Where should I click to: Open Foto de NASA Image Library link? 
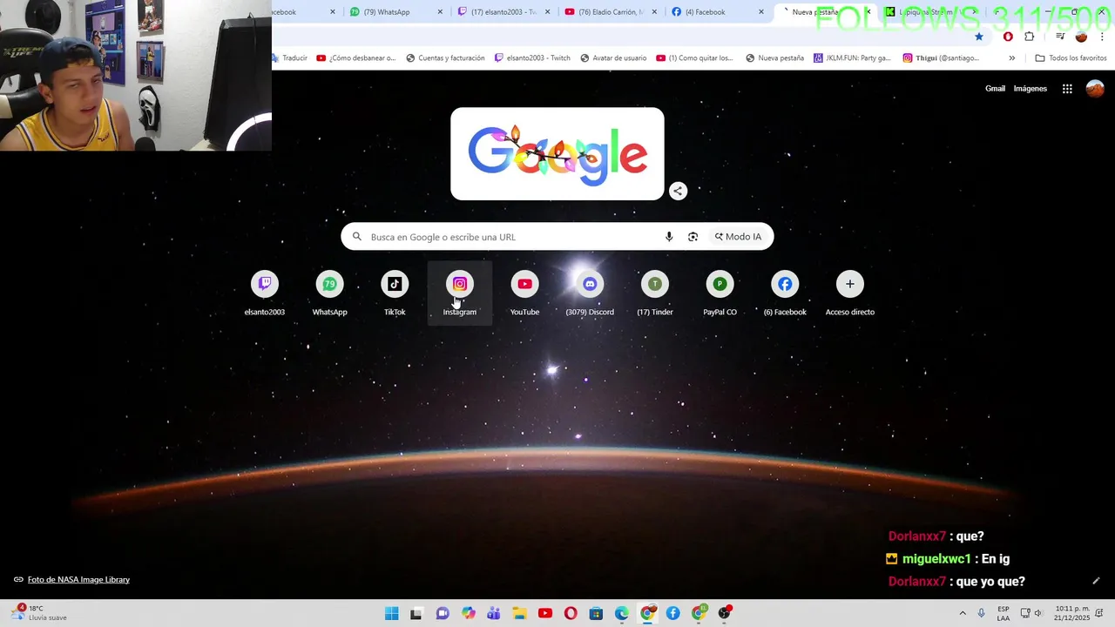click(x=78, y=580)
